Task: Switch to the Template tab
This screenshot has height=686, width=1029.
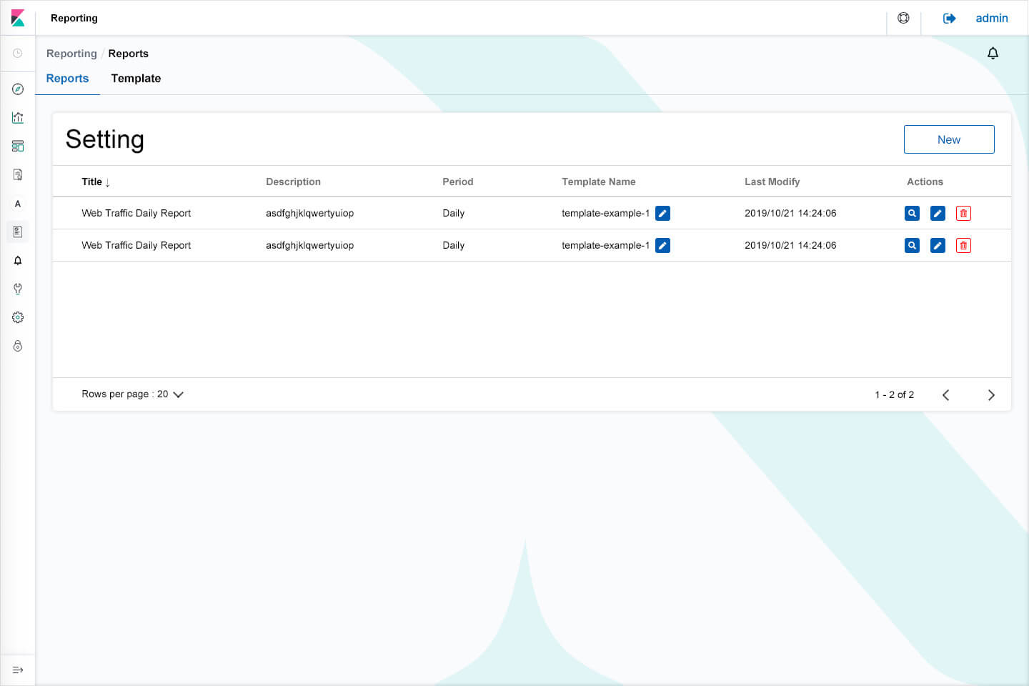Action: (136, 79)
